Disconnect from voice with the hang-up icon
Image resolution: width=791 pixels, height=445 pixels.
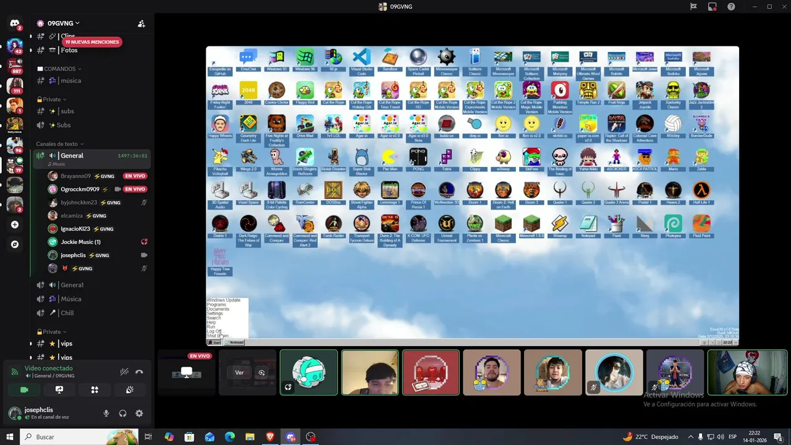(139, 372)
